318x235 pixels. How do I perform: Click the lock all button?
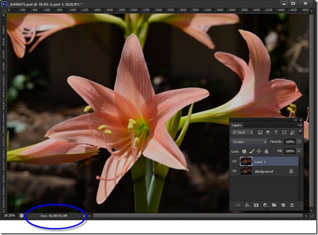pos(266,151)
